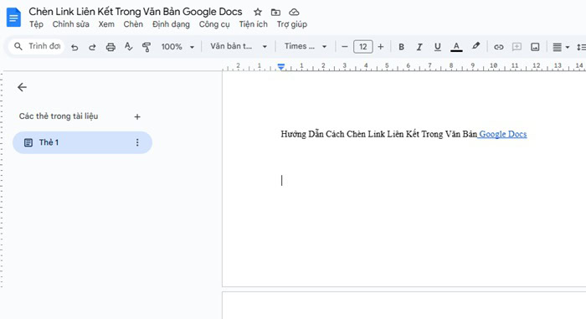Open Thẻ 1 options menu
586x319 pixels.
137,142
